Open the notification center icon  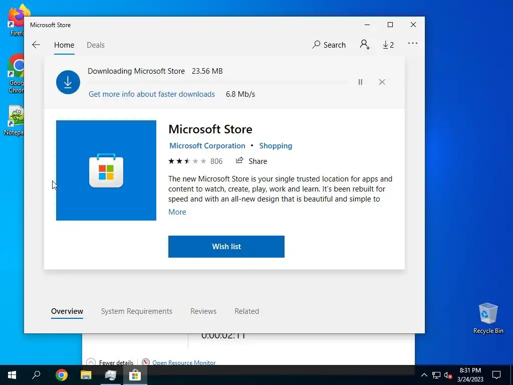pyautogui.click(x=496, y=375)
